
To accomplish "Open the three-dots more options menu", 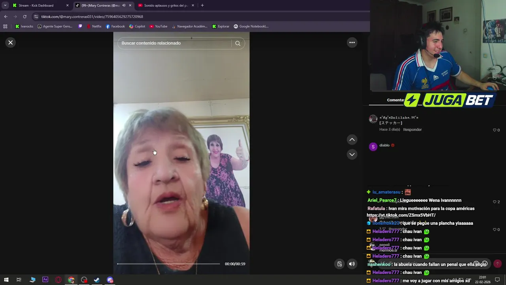I will [x=352, y=42].
